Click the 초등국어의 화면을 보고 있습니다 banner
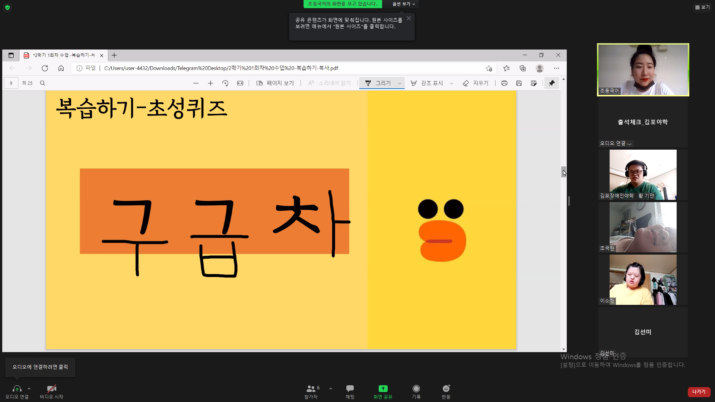 (343, 4)
